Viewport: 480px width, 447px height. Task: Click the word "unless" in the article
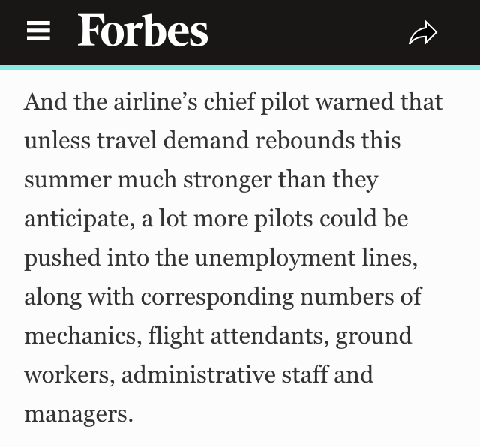[57, 140]
